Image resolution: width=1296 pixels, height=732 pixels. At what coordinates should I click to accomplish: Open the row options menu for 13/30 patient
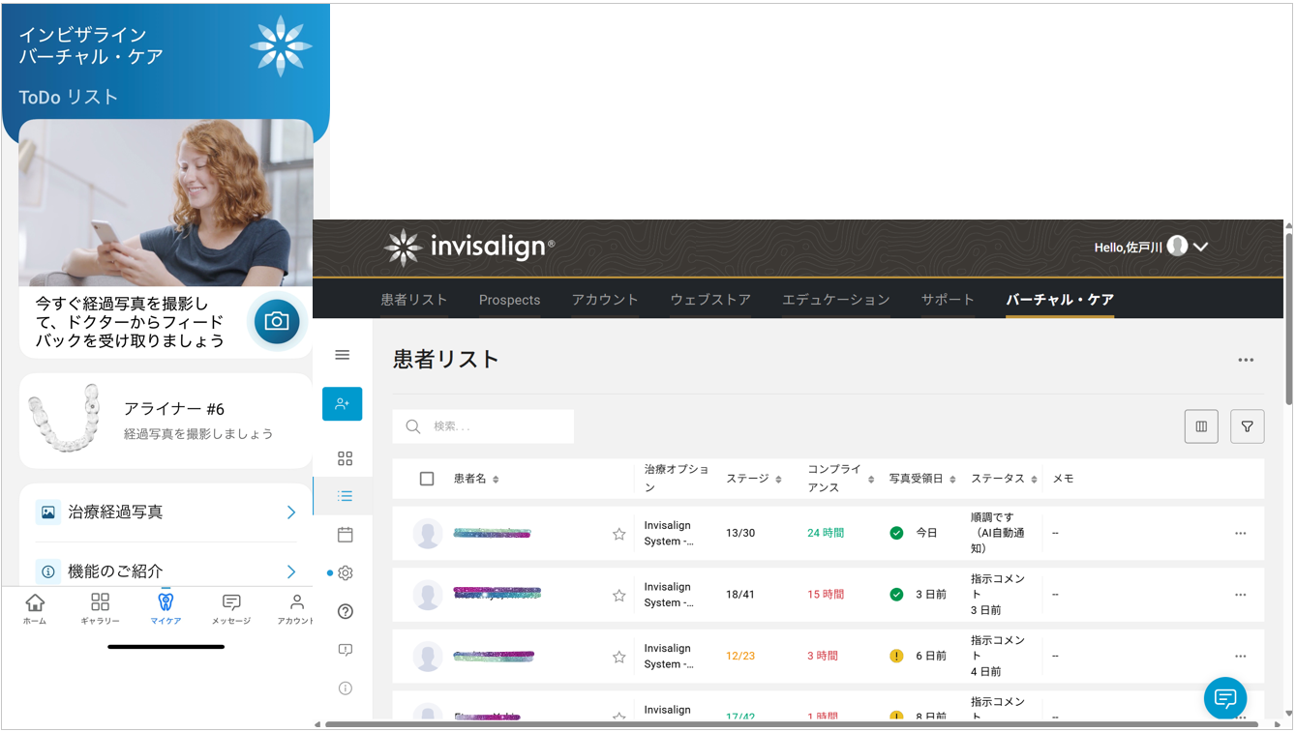1241,534
